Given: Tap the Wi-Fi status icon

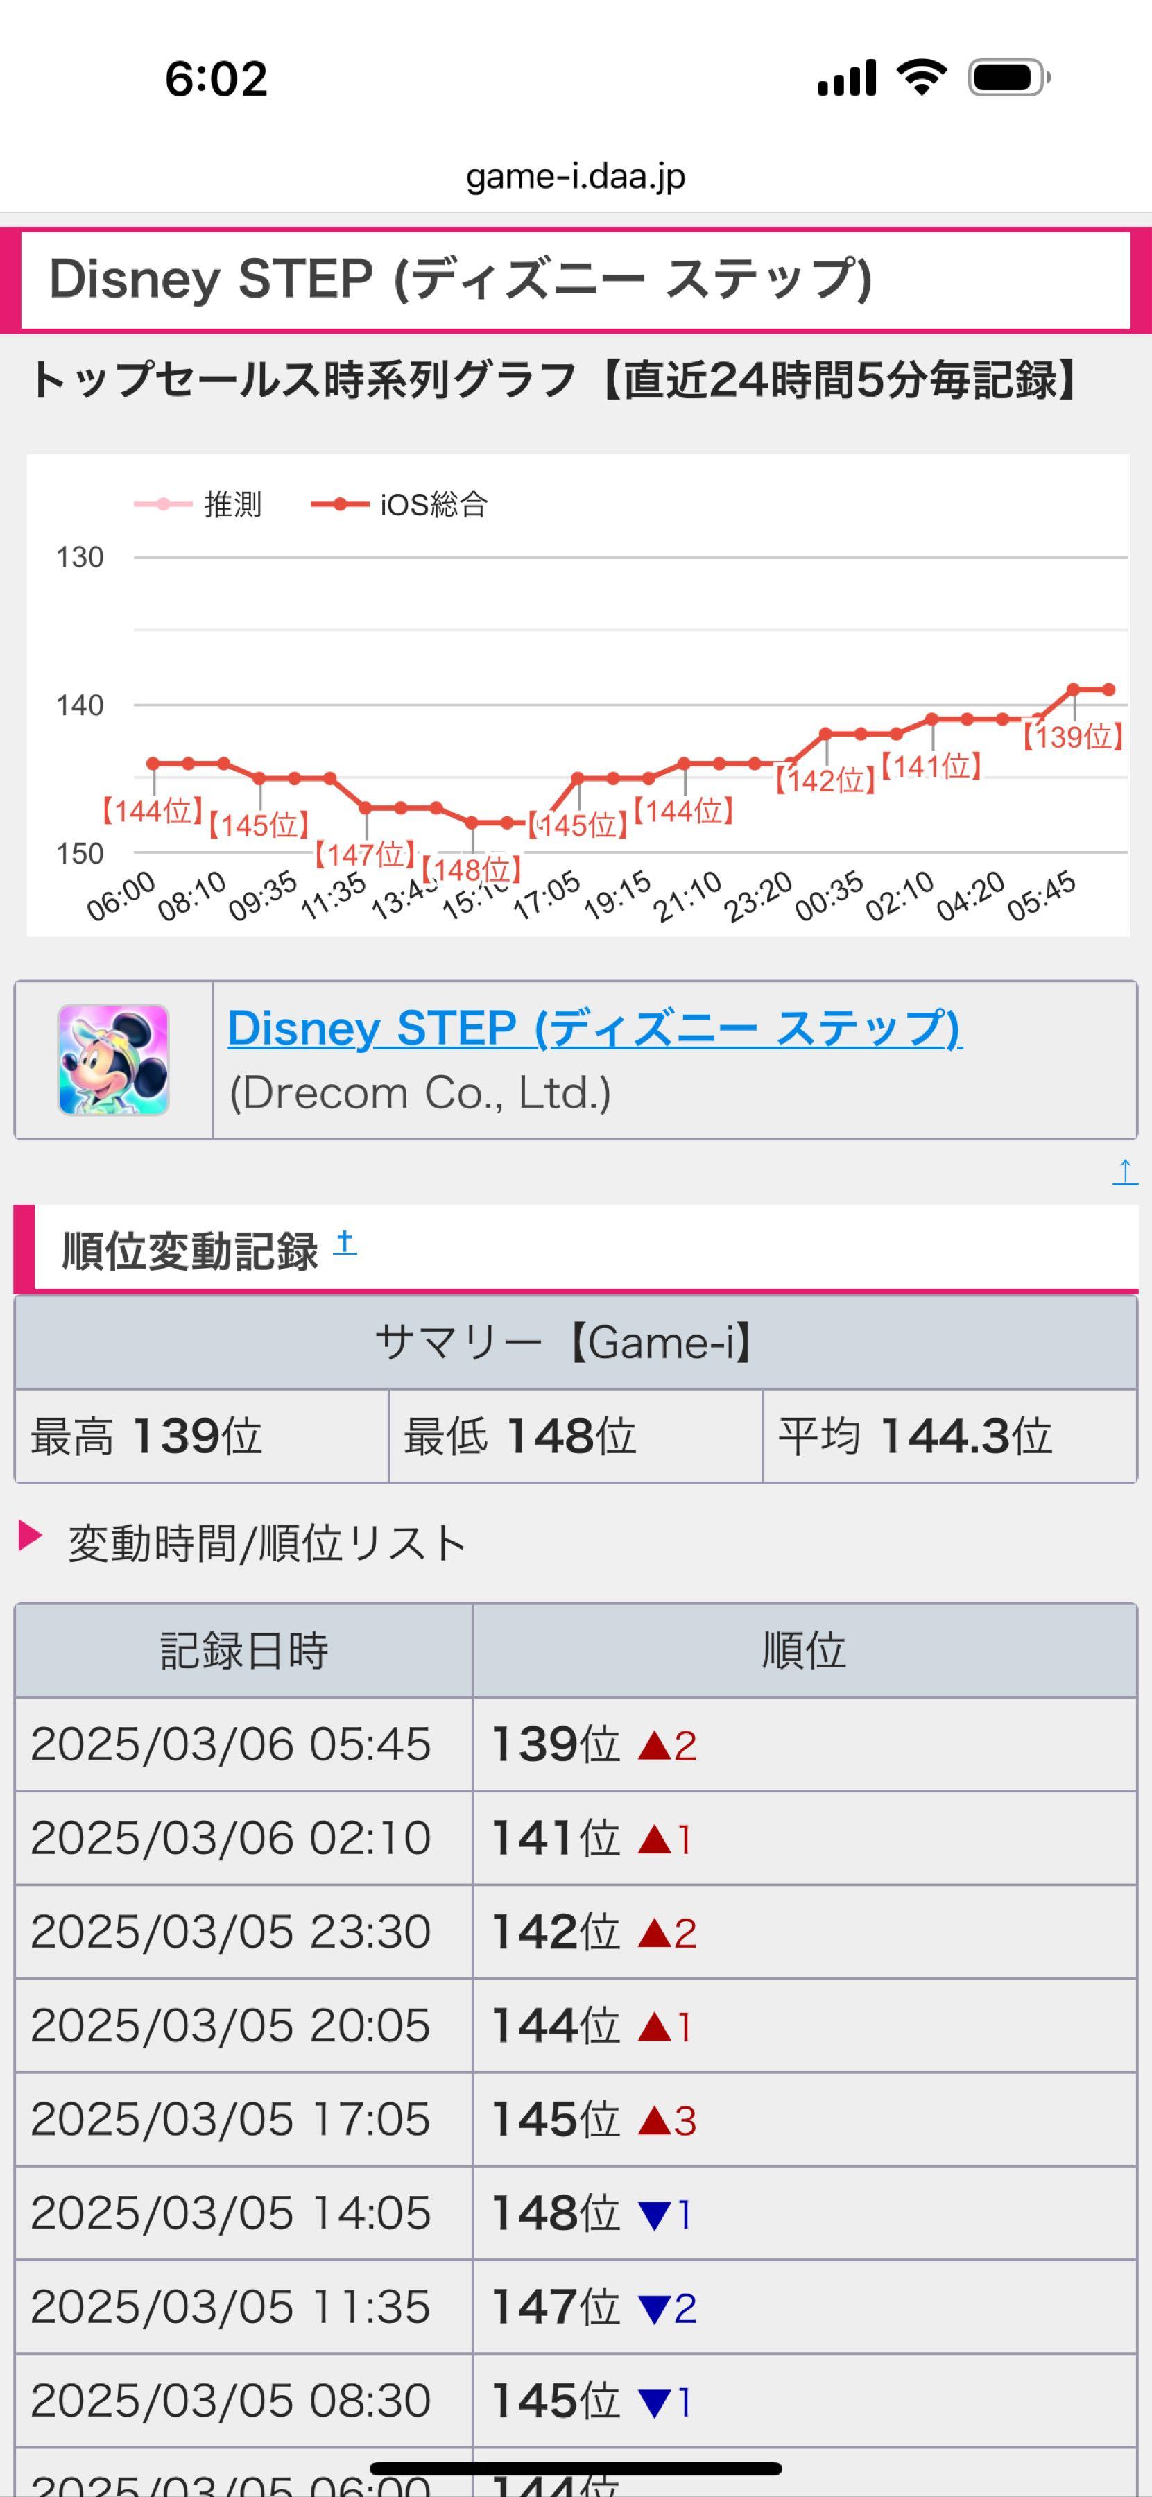Looking at the screenshot, I should [922, 78].
